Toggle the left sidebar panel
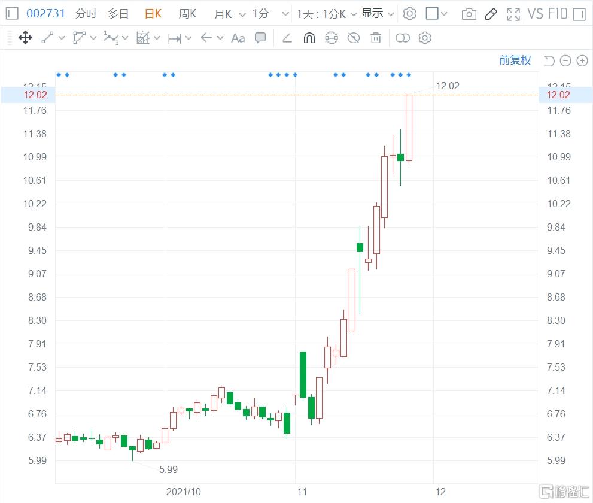The image size is (593, 503). (12, 14)
